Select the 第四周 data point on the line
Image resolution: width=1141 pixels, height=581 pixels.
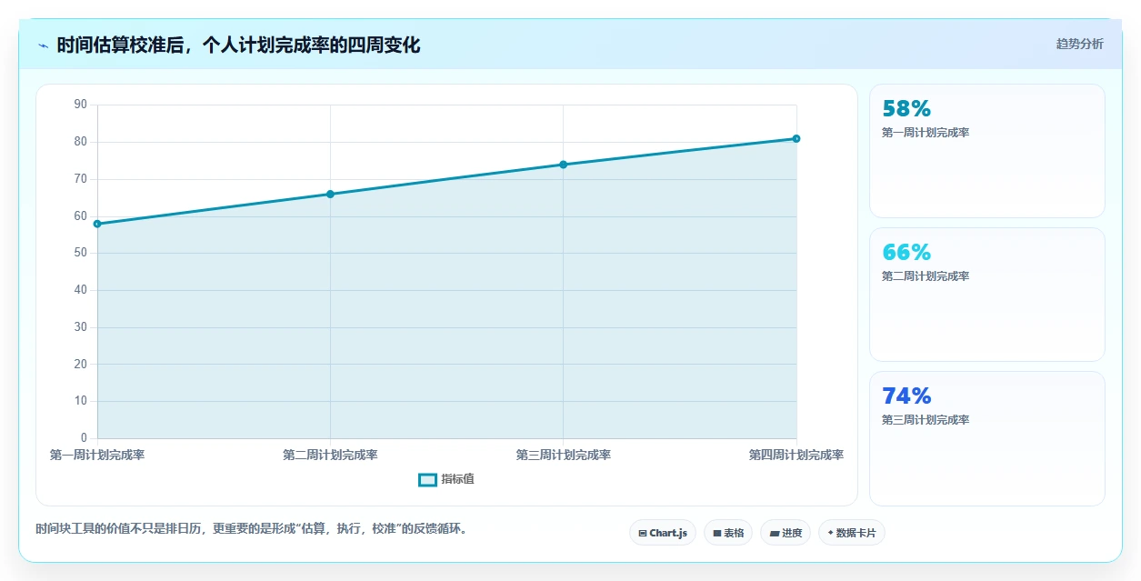coord(796,138)
